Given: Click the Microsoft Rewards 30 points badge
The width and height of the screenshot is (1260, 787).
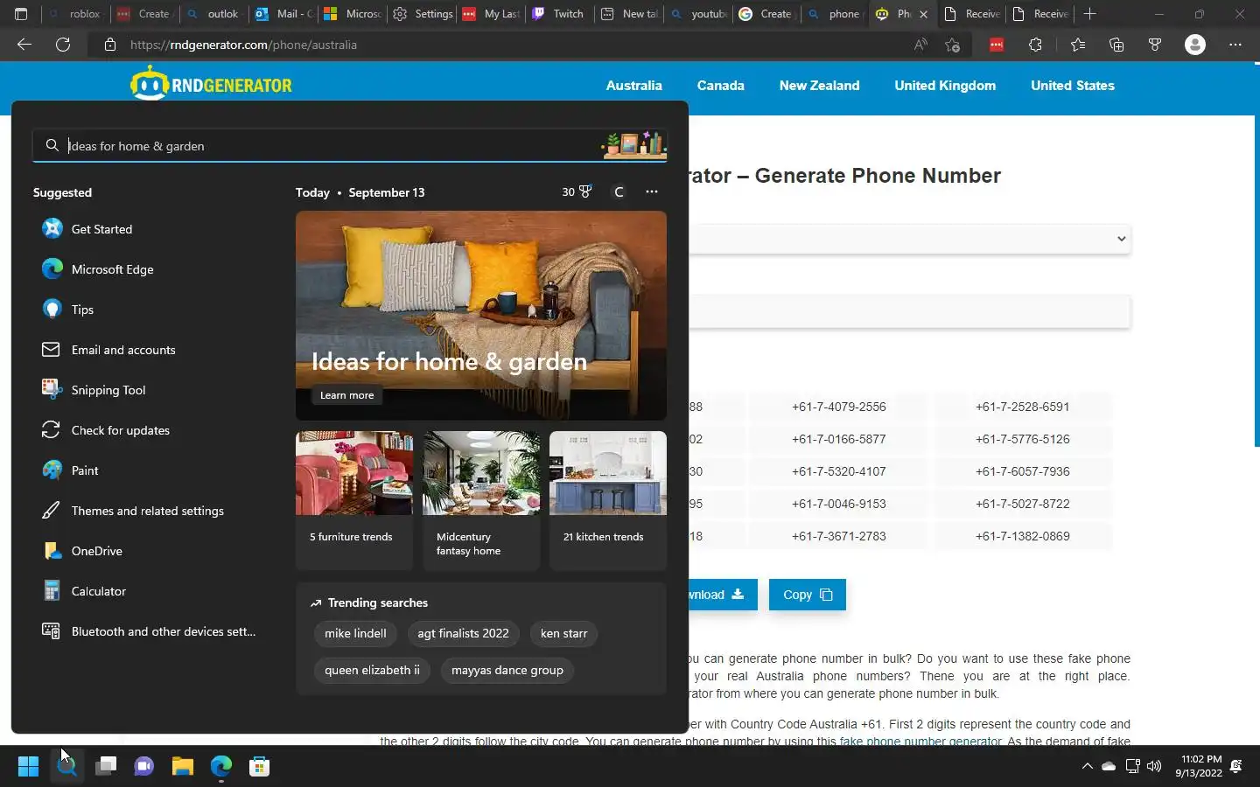Looking at the screenshot, I should pyautogui.click(x=577, y=192).
